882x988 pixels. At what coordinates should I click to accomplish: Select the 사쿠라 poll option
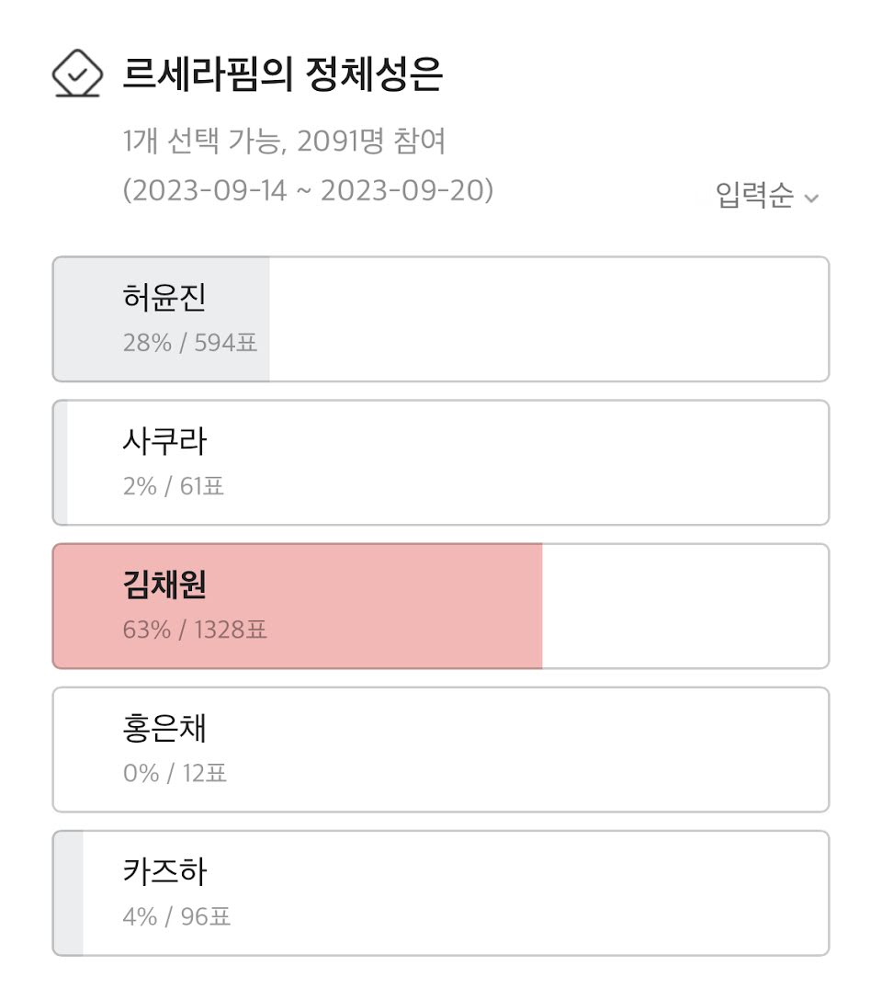pyautogui.click(x=441, y=462)
